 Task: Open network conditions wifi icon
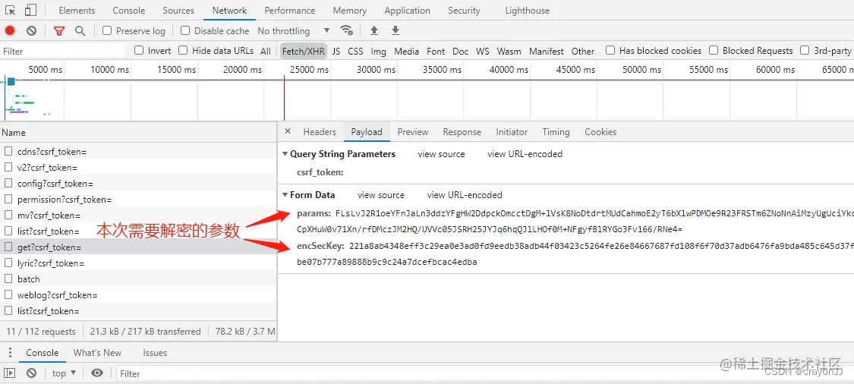point(346,30)
